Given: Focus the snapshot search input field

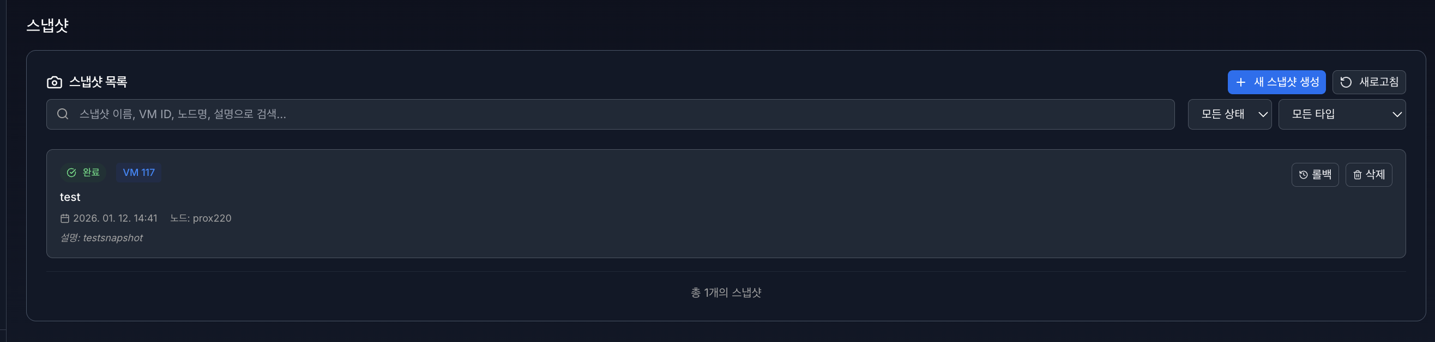Looking at the screenshot, I should click(613, 114).
